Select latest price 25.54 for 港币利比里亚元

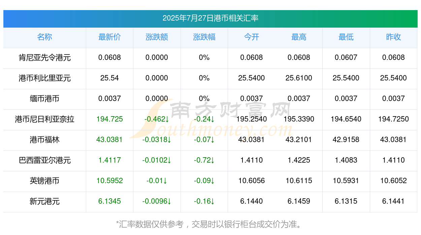pos(109,78)
